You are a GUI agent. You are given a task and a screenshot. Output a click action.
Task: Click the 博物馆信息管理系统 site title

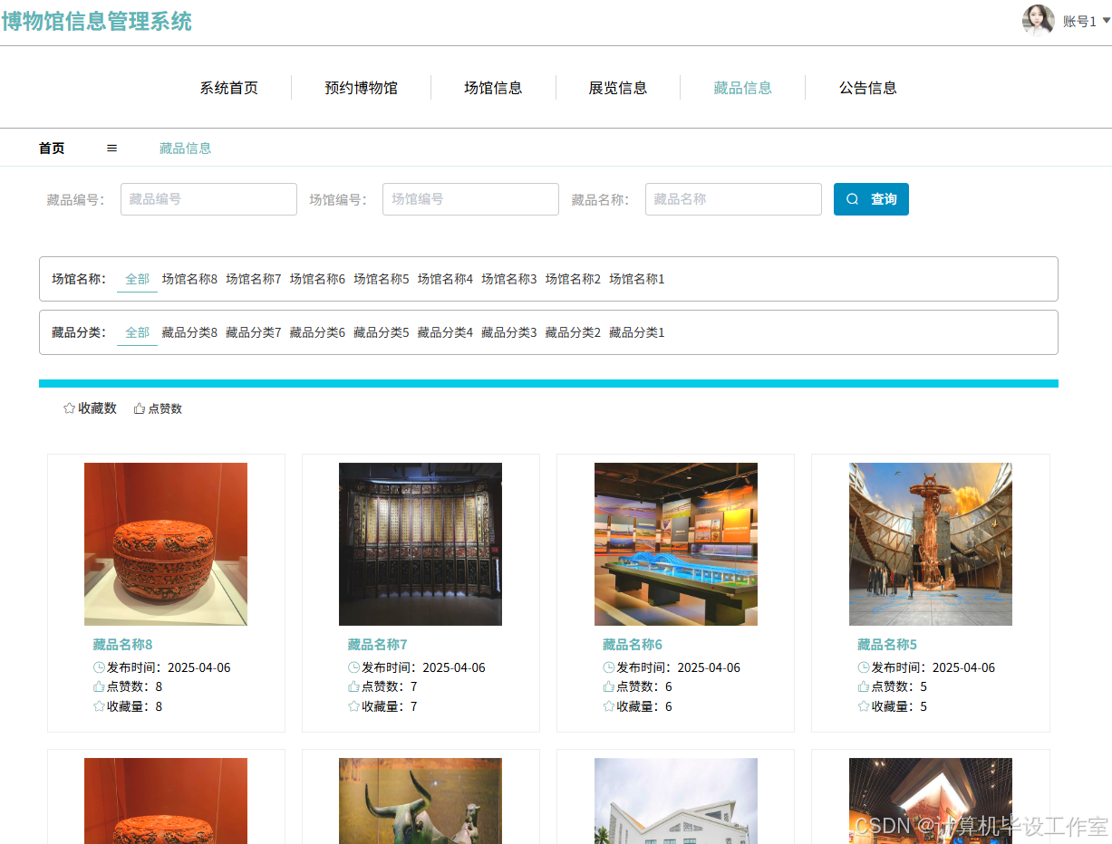97,21
